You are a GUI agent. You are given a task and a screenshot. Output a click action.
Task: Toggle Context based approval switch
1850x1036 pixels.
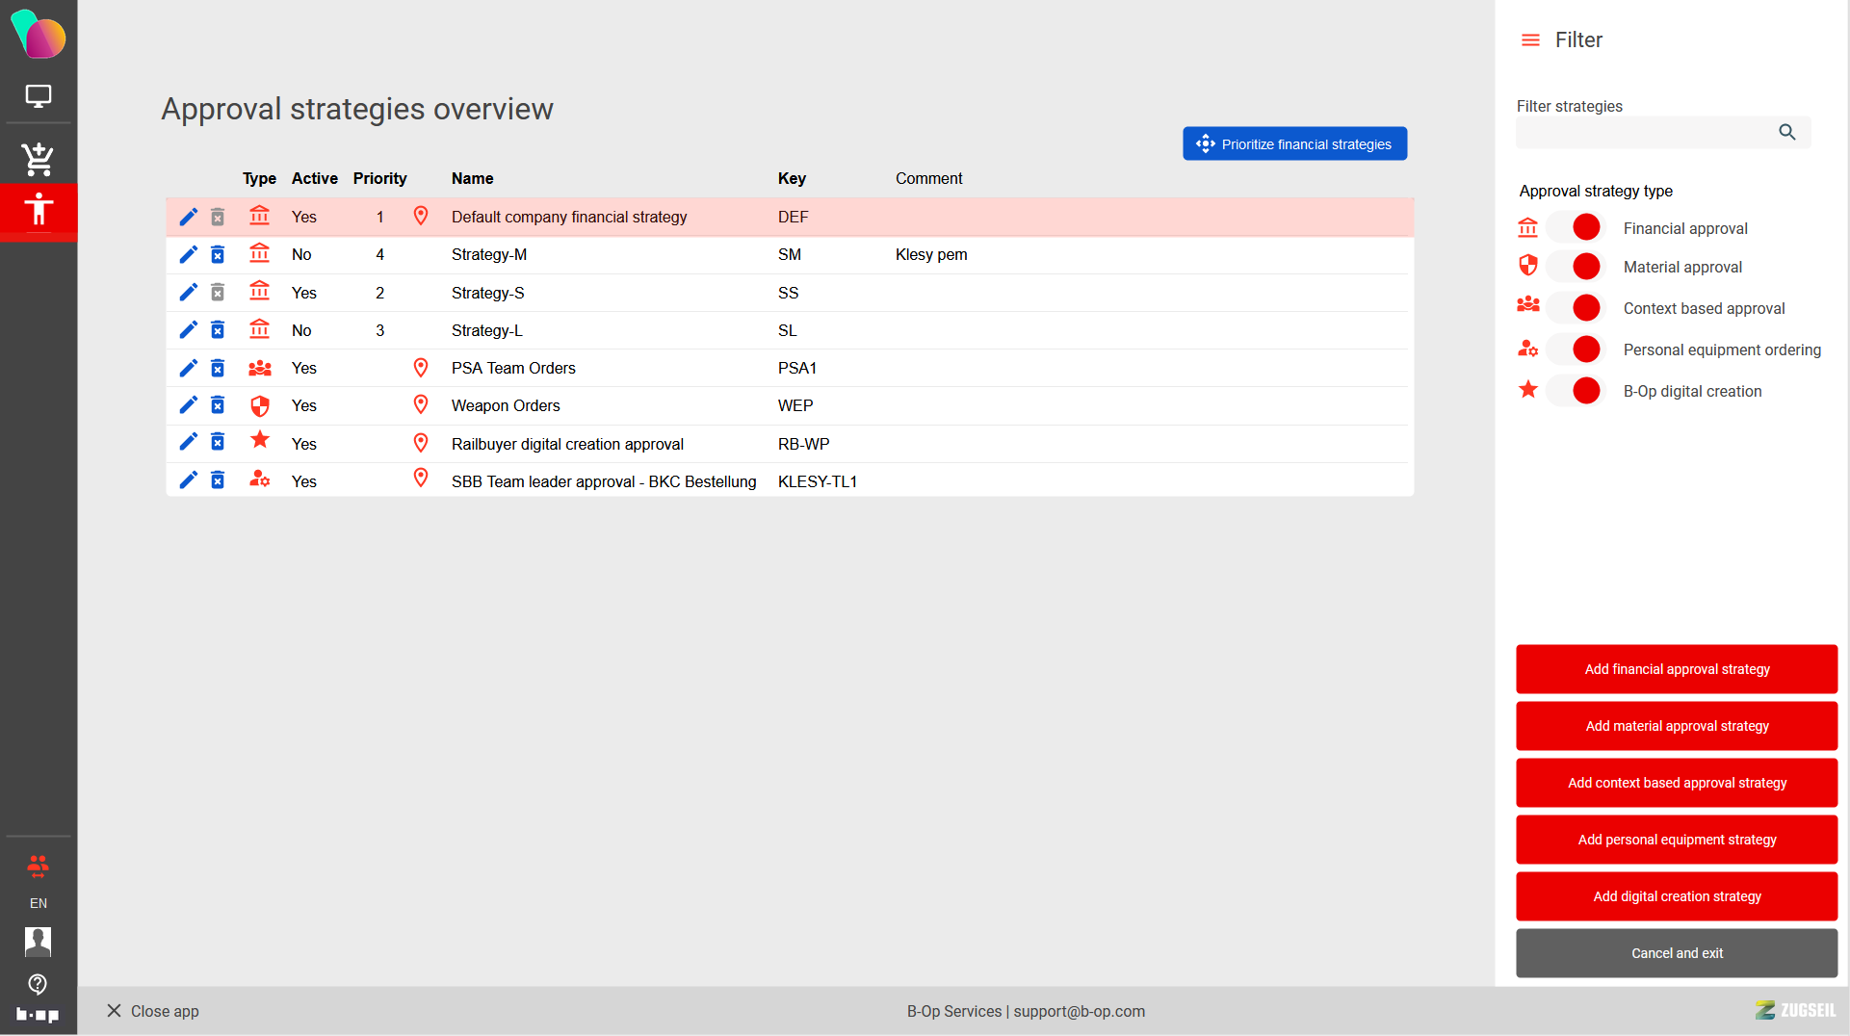[x=1576, y=308]
